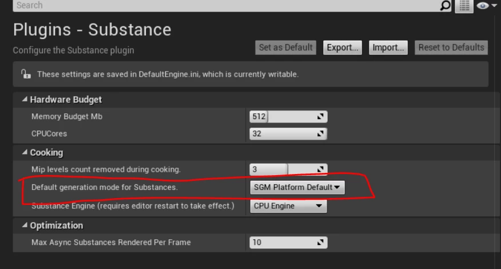Click the Configure the Substance plugin subtitle

tap(73, 50)
